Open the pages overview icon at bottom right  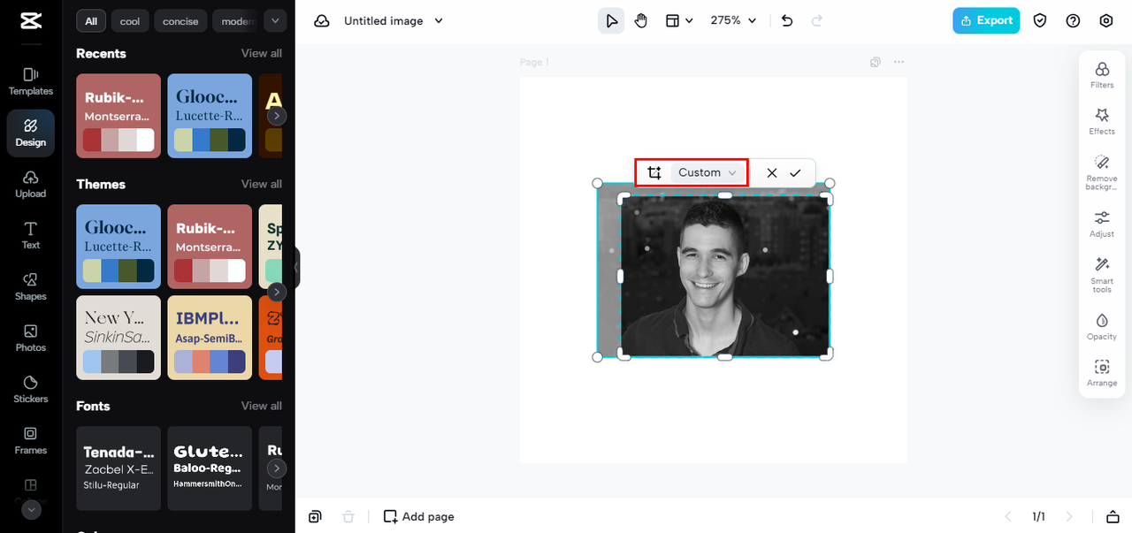coord(1113,516)
